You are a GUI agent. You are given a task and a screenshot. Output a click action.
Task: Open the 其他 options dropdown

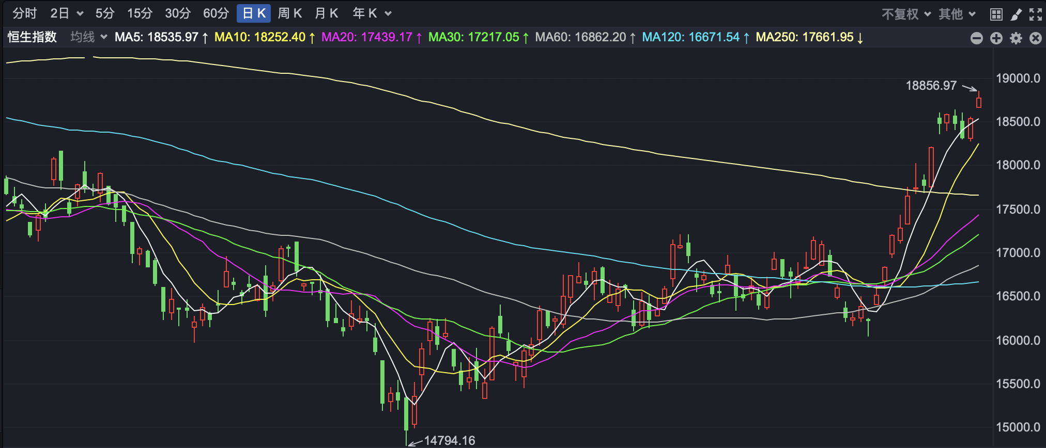957,14
